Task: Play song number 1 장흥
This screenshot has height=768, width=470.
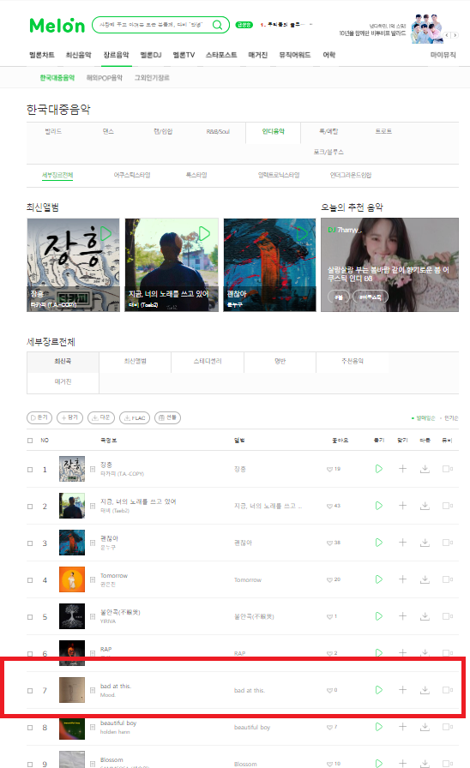Action: pyautogui.click(x=379, y=469)
